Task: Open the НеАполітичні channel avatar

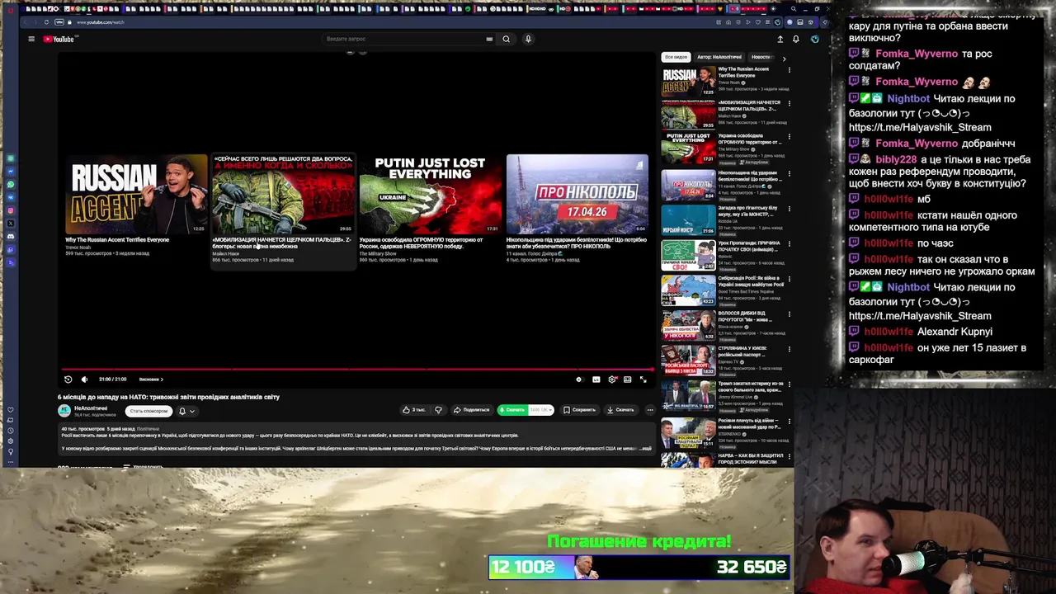Action: [64, 410]
